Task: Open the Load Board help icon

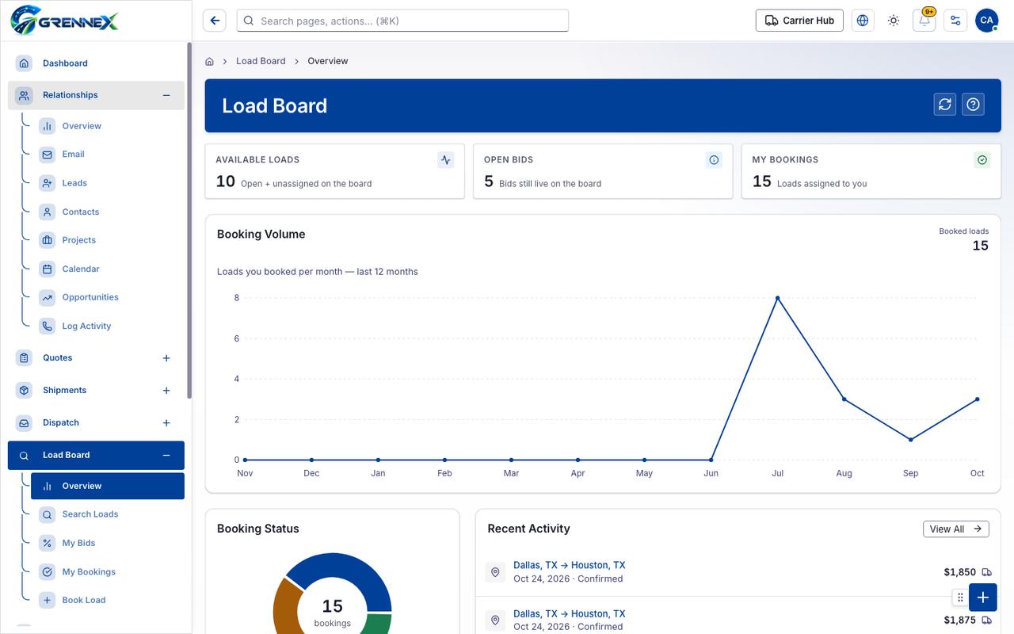Action: [x=973, y=104]
